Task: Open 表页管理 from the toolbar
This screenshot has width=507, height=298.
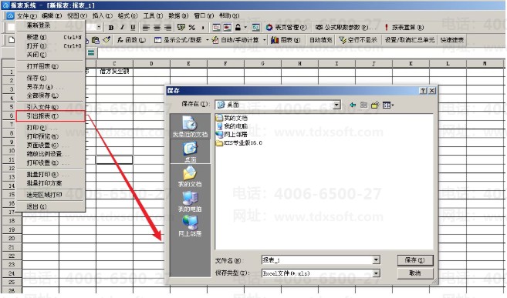Action: (286, 28)
